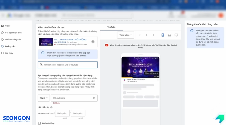Click the phone preview video image
The width and height of the screenshot is (226, 125).
point(140,67)
